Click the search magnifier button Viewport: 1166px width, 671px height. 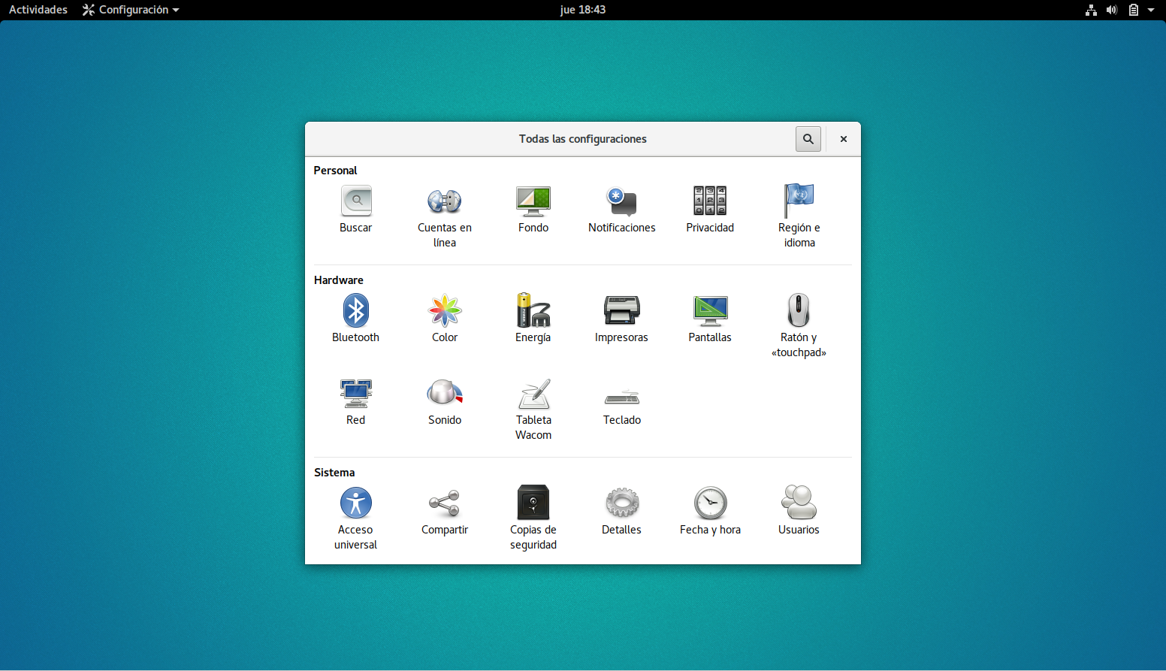[808, 139]
